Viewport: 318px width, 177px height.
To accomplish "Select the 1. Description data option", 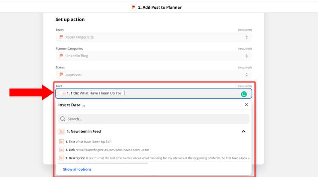I will click(154, 158).
